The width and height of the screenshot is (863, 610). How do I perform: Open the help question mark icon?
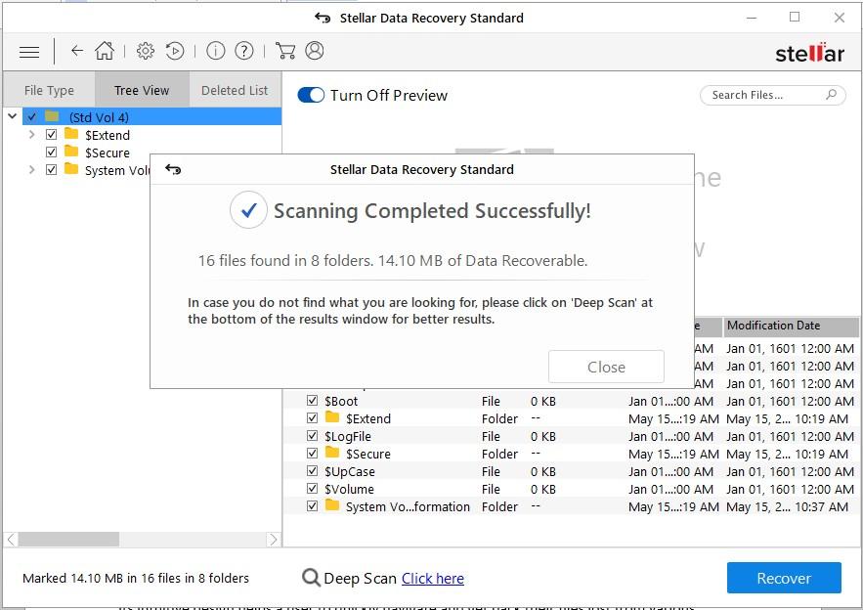(243, 51)
